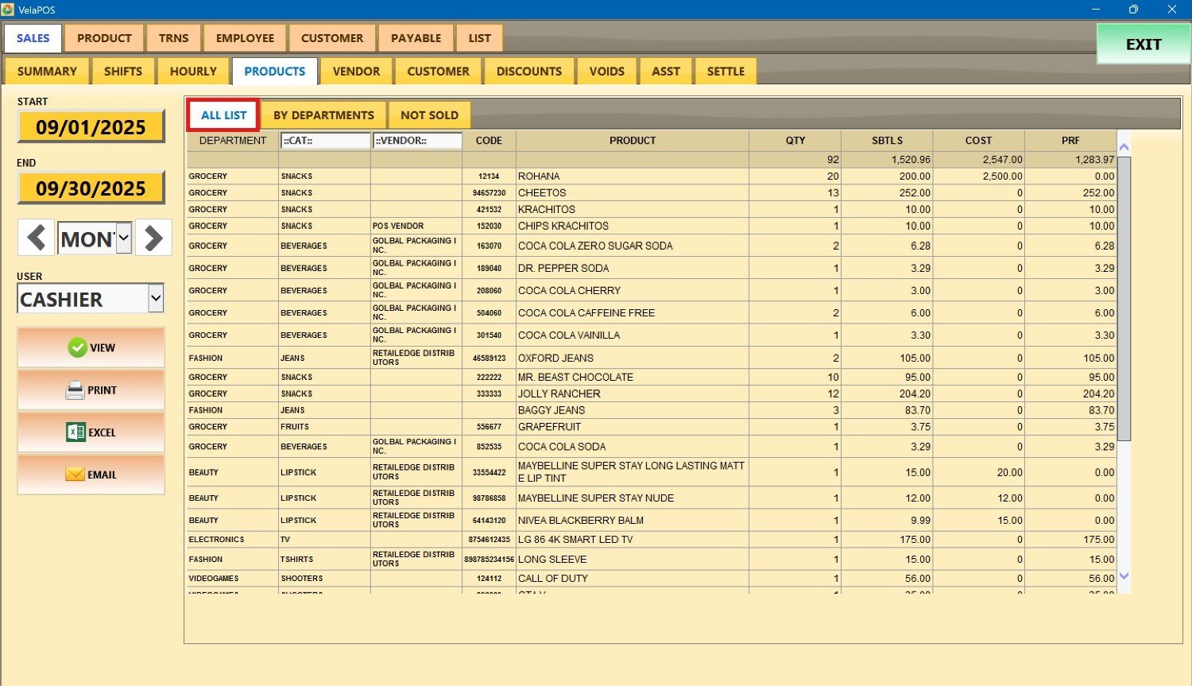Go to previous period with left arrow
The image size is (1192, 686).
[x=36, y=238]
